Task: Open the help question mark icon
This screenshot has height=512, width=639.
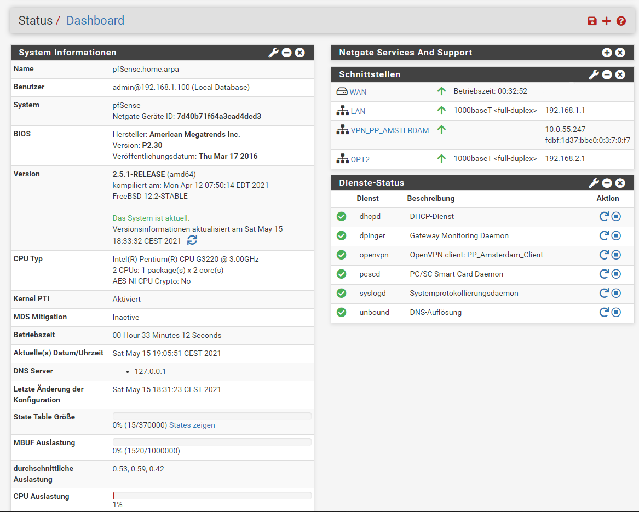Action: pyautogui.click(x=621, y=21)
